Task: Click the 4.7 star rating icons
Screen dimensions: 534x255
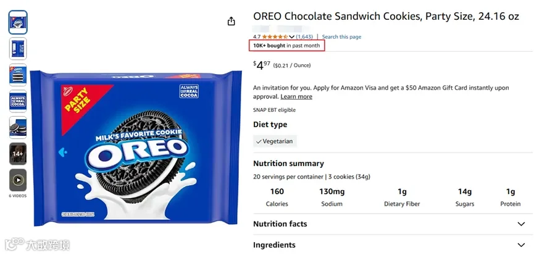Action: (x=275, y=37)
